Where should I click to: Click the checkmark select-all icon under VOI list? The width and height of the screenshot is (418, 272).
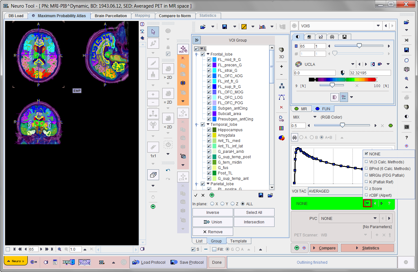coord(196,195)
